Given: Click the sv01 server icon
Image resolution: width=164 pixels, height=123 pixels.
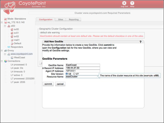Looking at the screenshot, I should click(12, 33).
